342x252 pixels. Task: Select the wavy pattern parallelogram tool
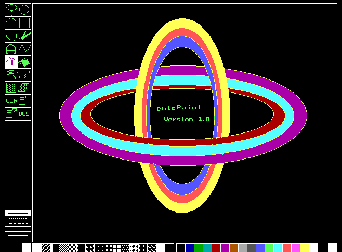click(x=24, y=88)
